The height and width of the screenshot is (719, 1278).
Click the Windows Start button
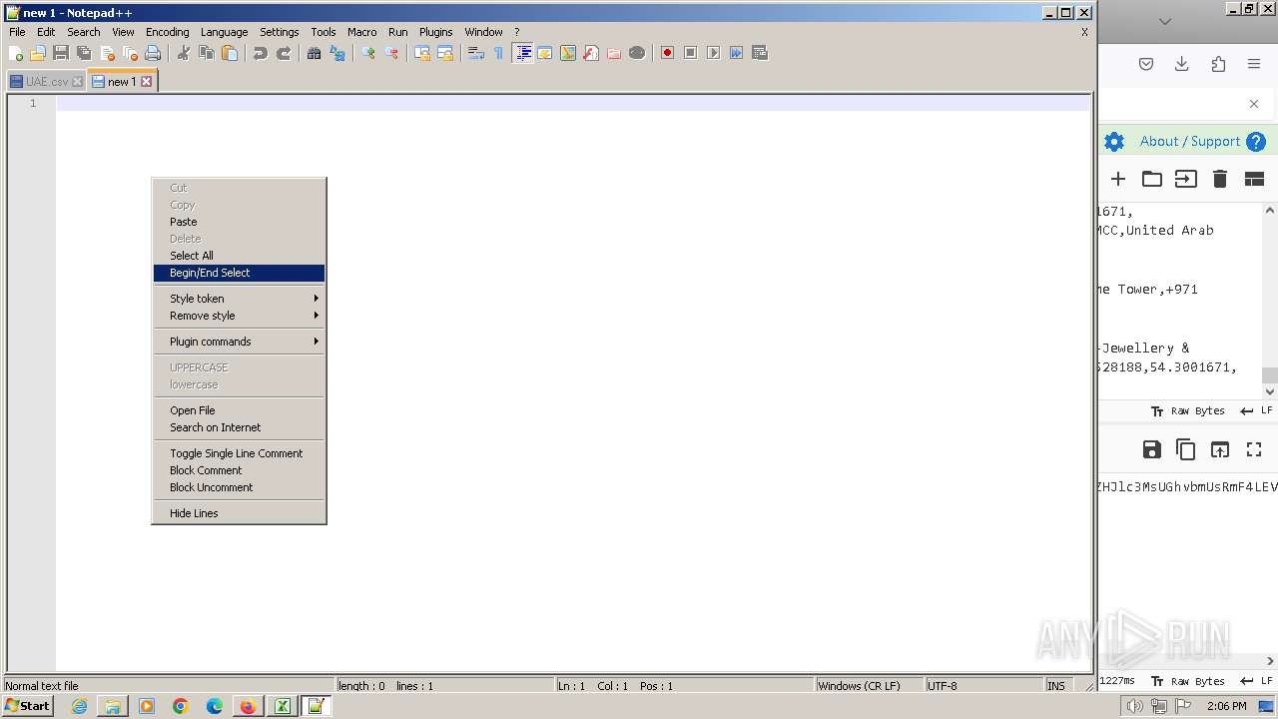pyautogui.click(x=27, y=706)
